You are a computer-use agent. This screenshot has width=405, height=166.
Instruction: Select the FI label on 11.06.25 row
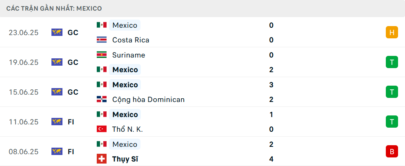click(71, 122)
